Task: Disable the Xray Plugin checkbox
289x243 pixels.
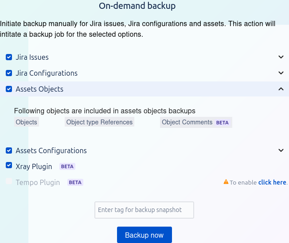Action: pos(9,166)
